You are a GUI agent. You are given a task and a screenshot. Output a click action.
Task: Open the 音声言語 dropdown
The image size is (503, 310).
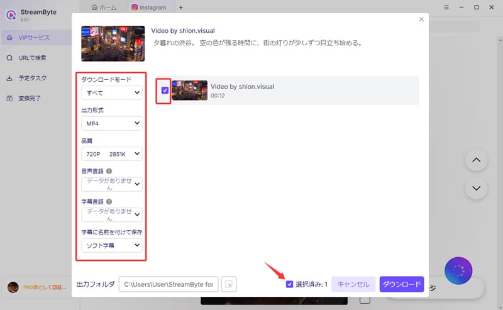112,184
